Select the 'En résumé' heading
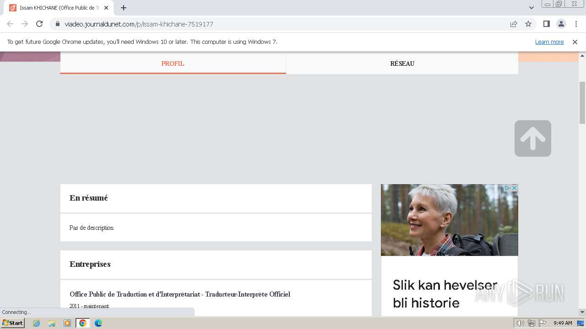 (89, 198)
